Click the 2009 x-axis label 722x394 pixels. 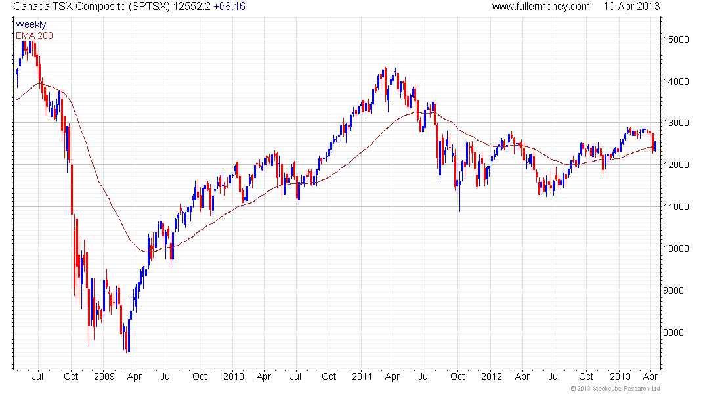click(x=104, y=376)
